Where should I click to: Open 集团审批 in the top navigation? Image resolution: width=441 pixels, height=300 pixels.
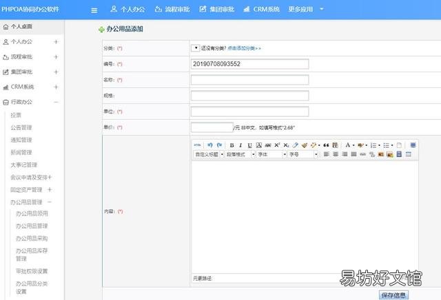pos(217,9)
